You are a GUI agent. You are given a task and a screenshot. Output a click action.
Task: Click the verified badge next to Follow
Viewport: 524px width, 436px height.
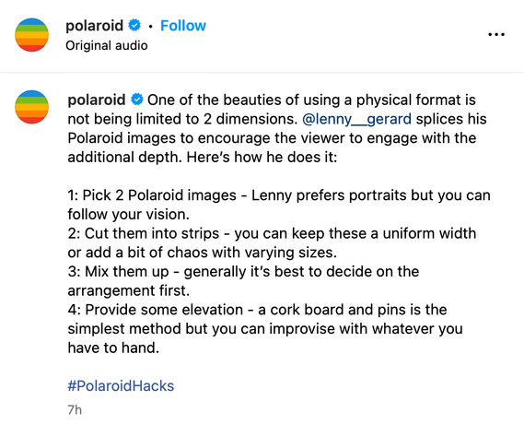tap(134, 26)
